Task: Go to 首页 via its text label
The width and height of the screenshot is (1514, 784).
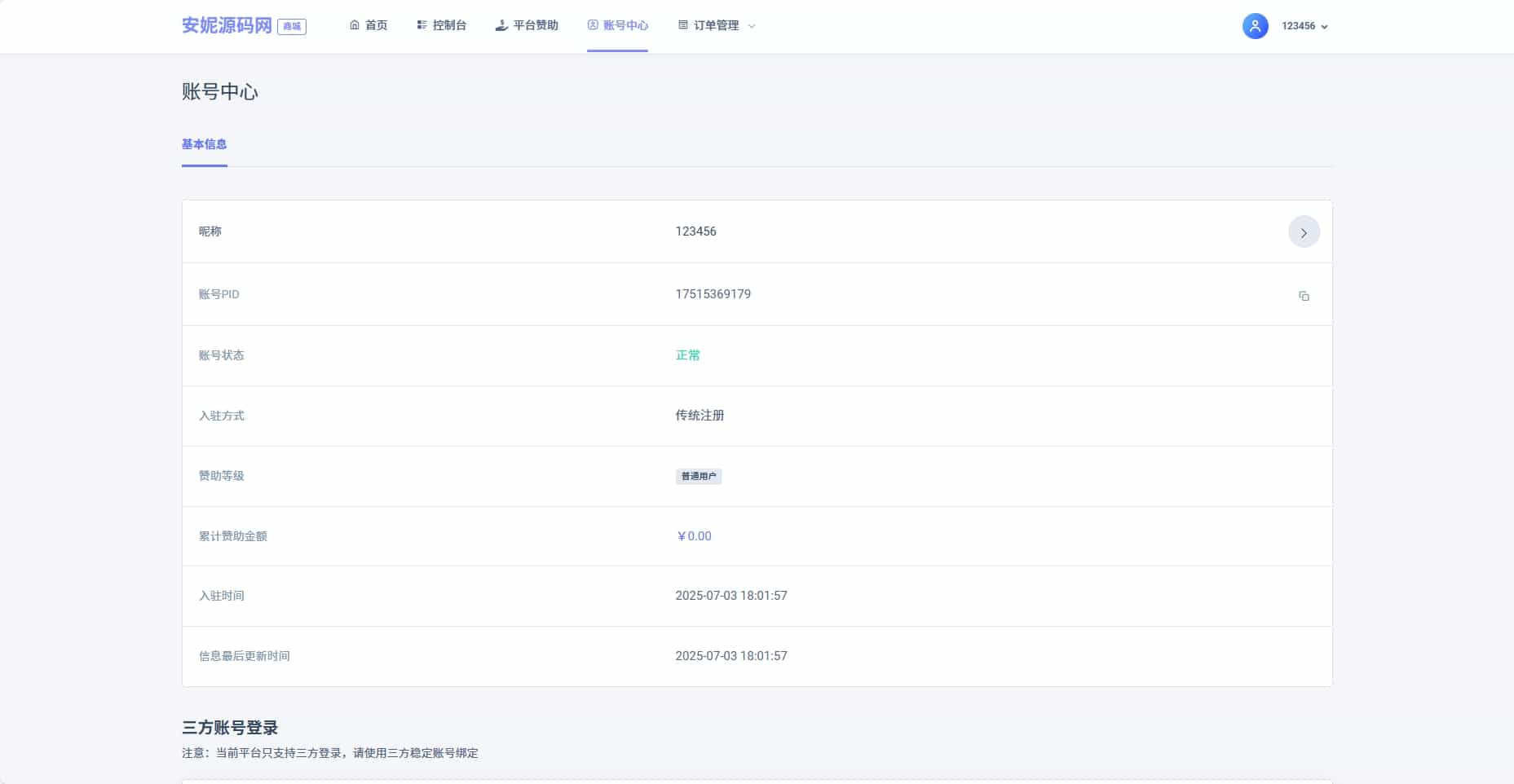Action: [377, 25]
